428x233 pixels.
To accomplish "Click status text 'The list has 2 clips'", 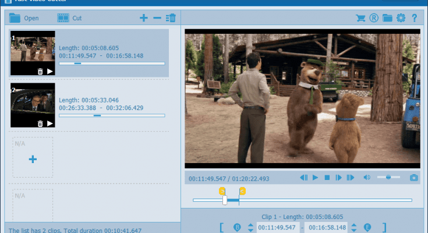I will tap(36, 230).
